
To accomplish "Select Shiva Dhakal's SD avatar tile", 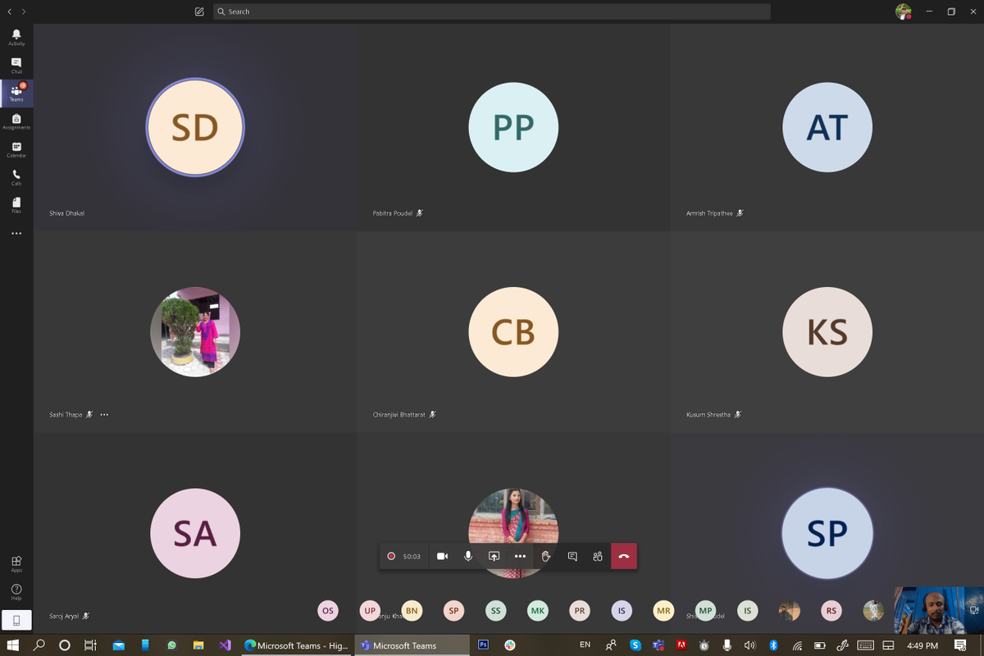I will (195, 127).
